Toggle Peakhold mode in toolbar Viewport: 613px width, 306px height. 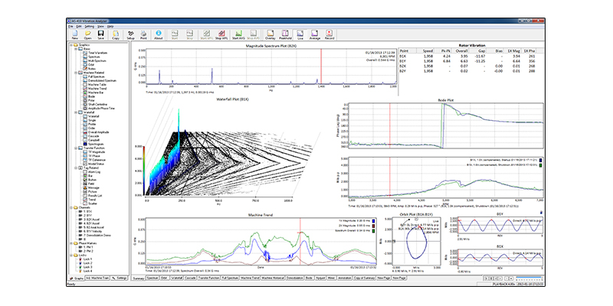click(x=285, y=34)
